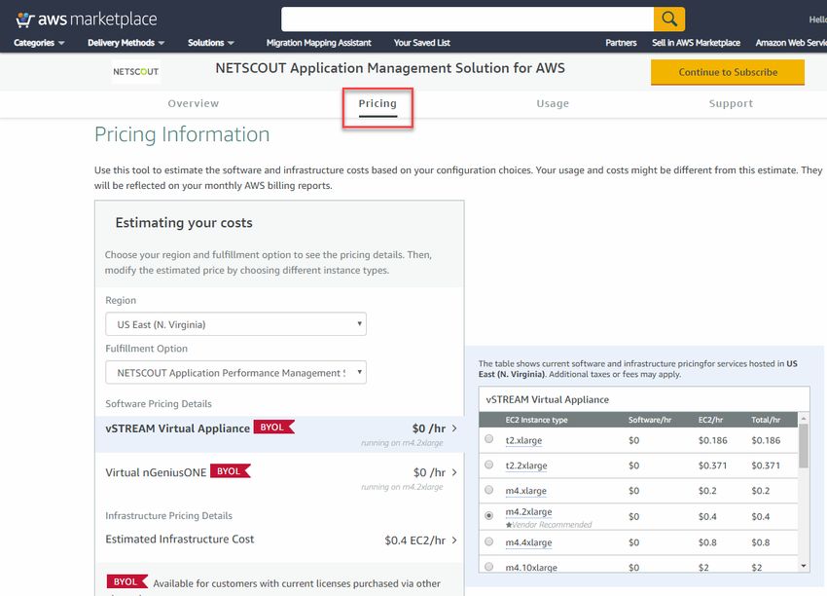
Task: Select the m4.xlarge instance radio button
Action: (x=489, y=490)
